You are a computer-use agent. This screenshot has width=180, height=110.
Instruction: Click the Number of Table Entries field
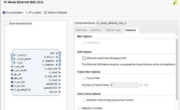[124, 85]
